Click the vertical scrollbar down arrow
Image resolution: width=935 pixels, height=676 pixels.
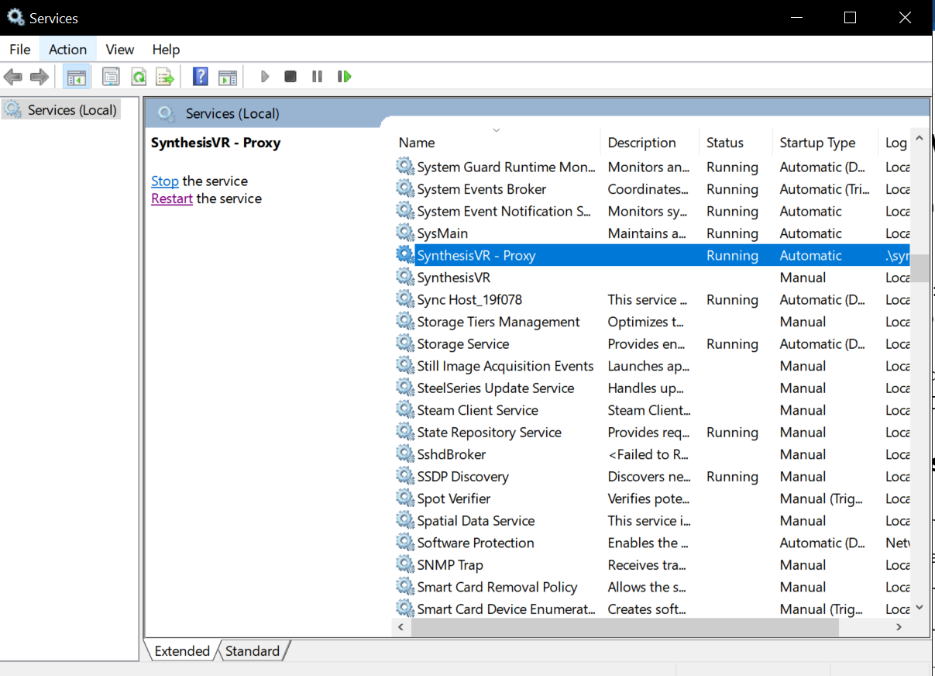919,609
